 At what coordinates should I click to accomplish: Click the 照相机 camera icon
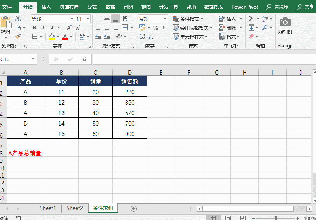click(x=285, y=22)
